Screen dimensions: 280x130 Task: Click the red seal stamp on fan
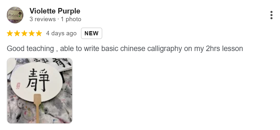18,85
